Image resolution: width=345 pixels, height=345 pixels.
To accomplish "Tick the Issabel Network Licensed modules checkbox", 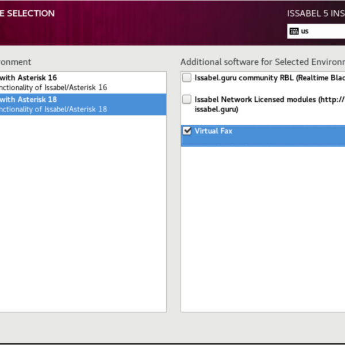I will [187, 99].
